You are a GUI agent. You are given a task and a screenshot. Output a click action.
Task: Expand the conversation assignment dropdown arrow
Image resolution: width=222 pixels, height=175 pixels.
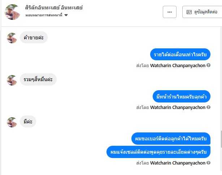click(66, 15)
